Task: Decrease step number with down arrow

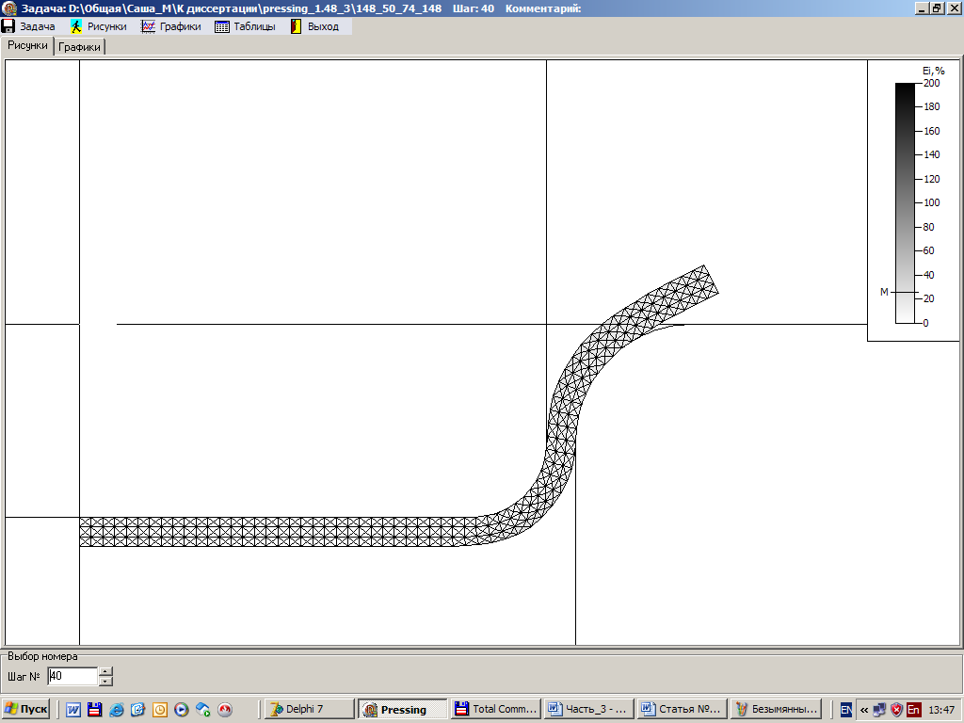Action: point(105,681)
